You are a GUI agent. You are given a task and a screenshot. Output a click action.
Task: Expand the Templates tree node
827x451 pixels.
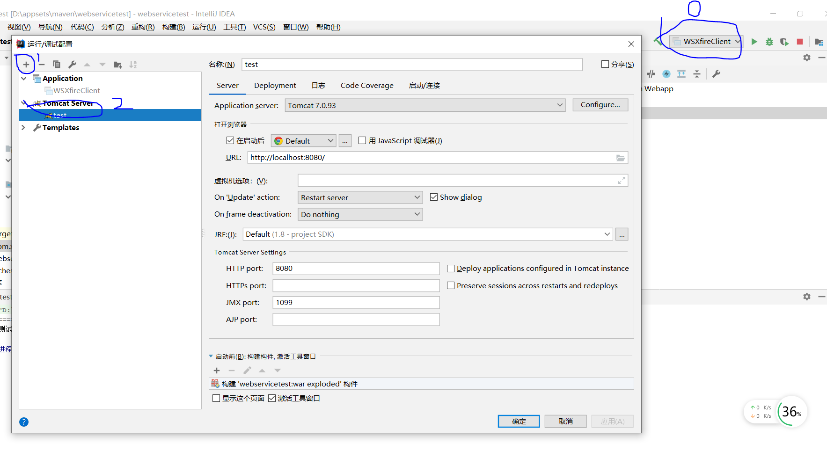(x=24, y=127)
